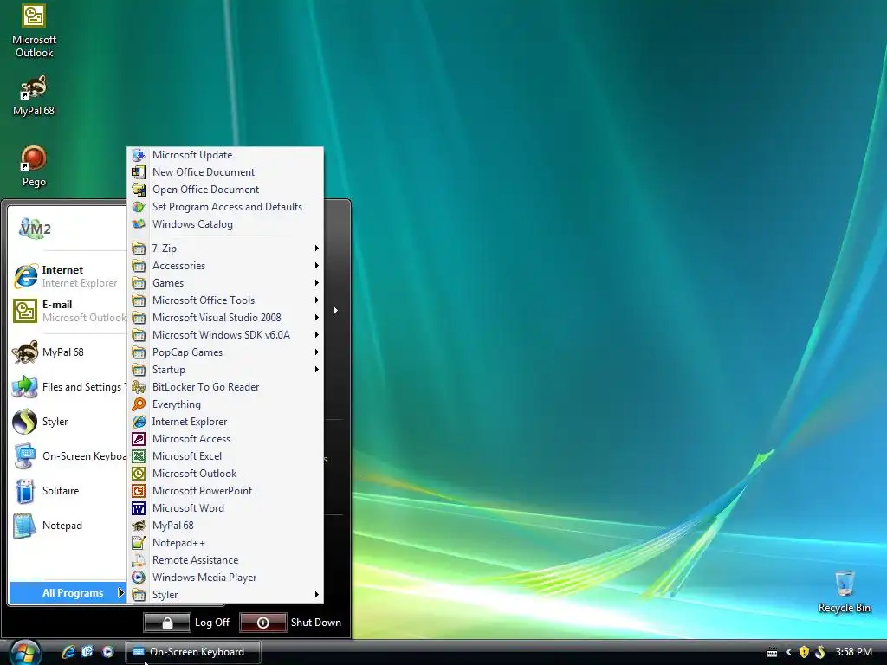Click Styler icon in system tray
The height and width of the screenshot is (665, 887).
click(819, 652)
